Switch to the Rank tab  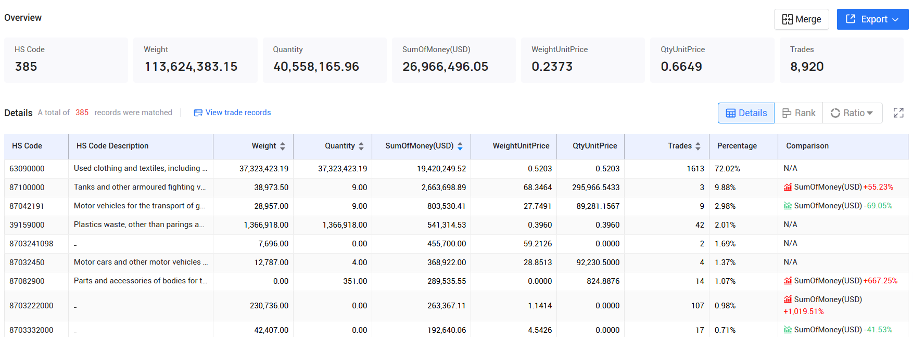pyautogui.click(x=798, y=113)
